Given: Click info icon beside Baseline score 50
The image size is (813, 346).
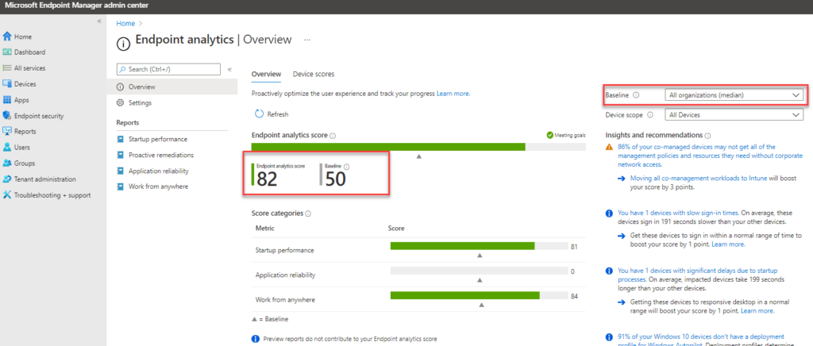Looking at the screenshot, I should click(x=346, y=167).
